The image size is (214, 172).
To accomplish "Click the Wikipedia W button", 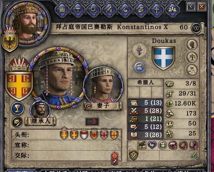I will [x=196, y=28].
